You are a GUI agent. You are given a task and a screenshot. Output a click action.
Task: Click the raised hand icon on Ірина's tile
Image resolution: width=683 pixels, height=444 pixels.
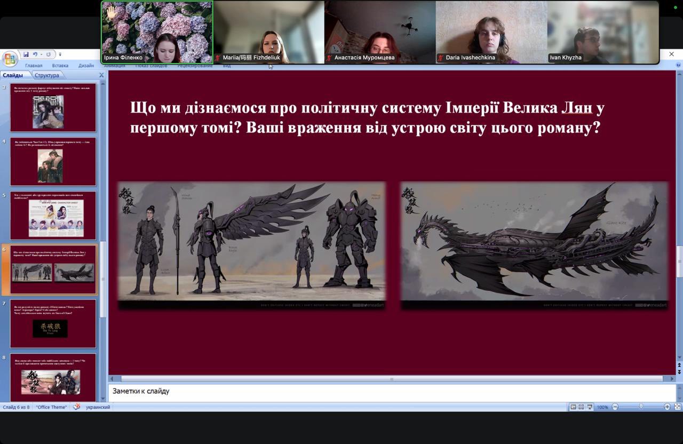[x=111, y=11]
